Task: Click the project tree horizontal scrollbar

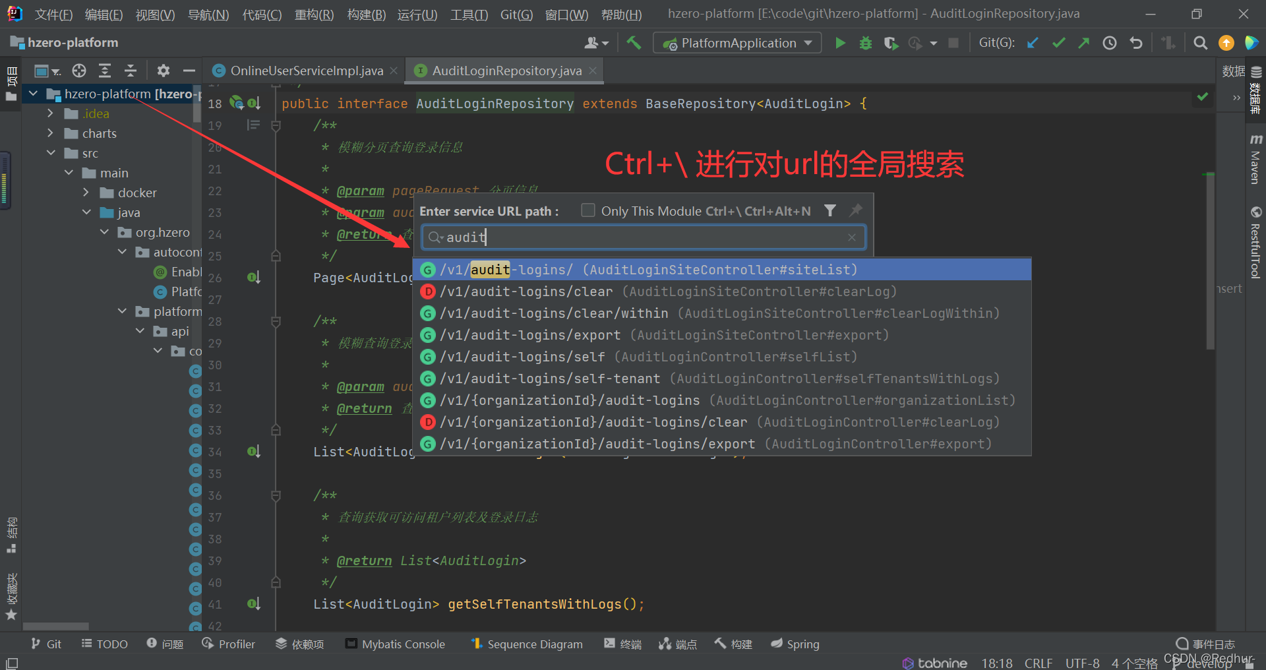Action: (56, 626)
